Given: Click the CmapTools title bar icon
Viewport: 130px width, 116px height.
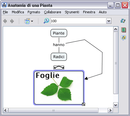Looking at the screenshot, I should pos(4,5).
